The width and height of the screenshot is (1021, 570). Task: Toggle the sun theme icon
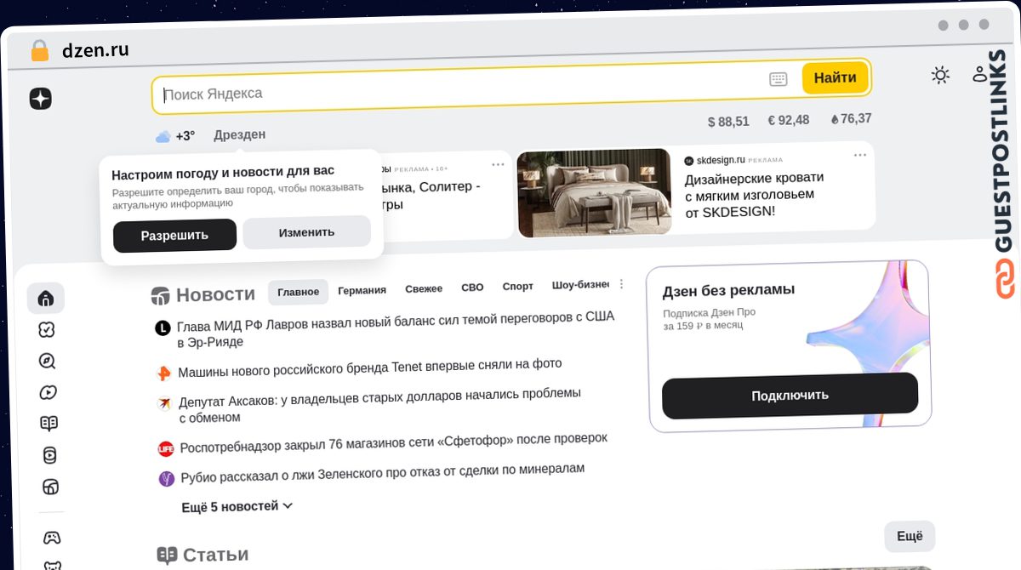point(940,75)
